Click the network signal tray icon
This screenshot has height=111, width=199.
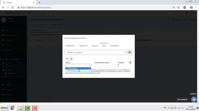pyautogui.click(x=179, y=108)
